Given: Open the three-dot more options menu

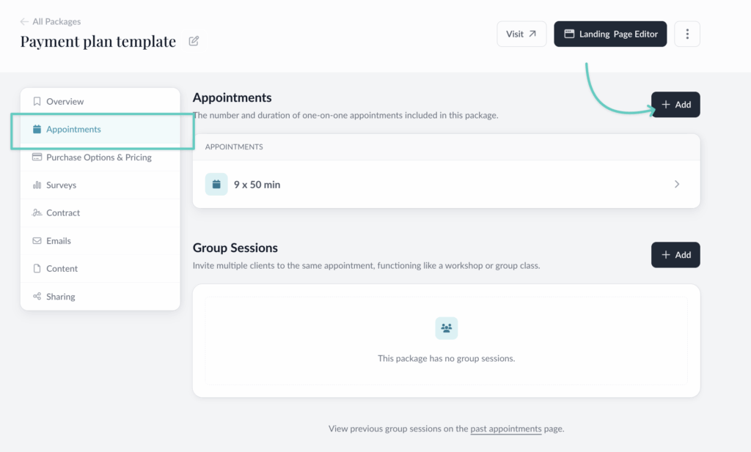Looking at the screenshot, I should tap(687, 34).
